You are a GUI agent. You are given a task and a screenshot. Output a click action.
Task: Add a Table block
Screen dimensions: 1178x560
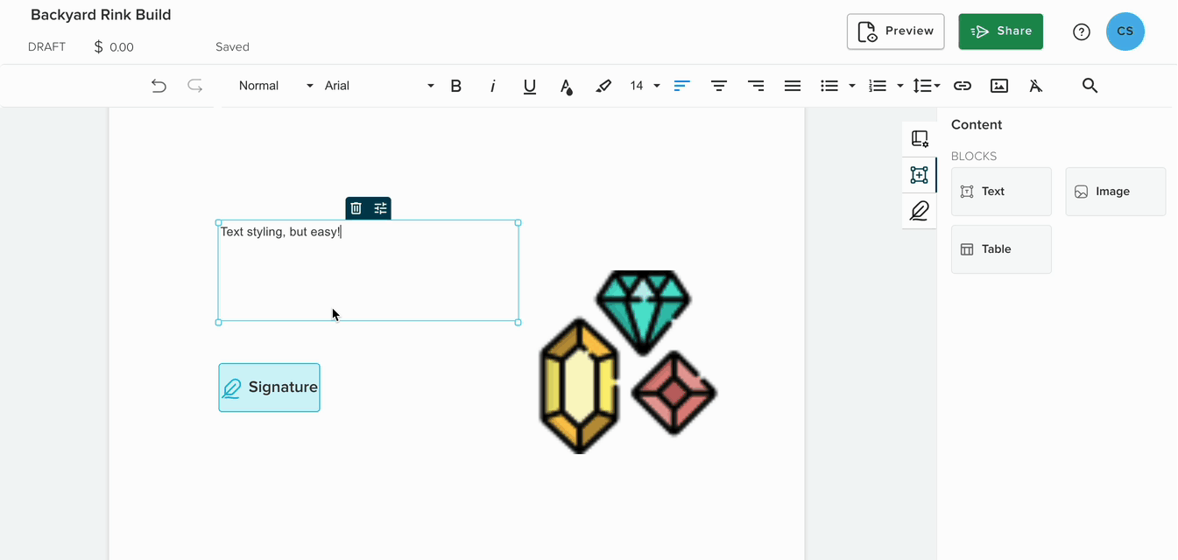coord(1001,249)
